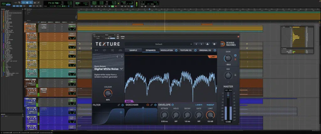Select the one-shot playback mode icon
321x134 pixels.
click(x=97, y=50)
